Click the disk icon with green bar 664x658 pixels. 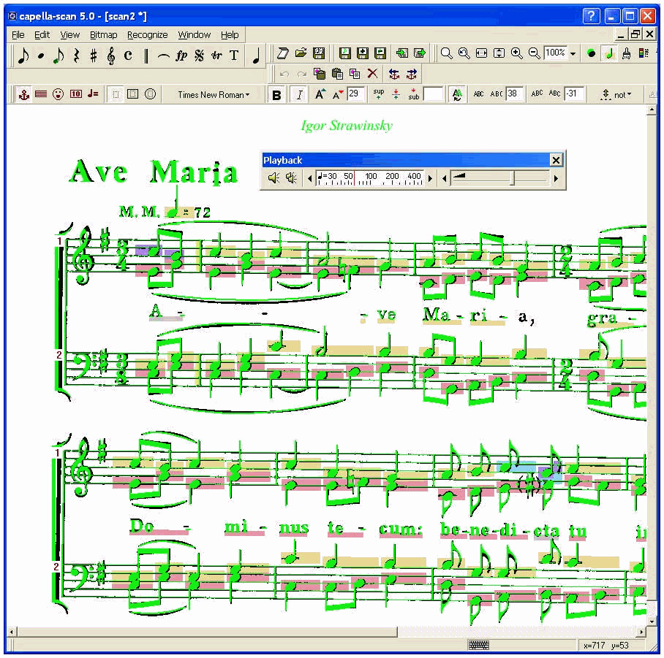(381, 53)
